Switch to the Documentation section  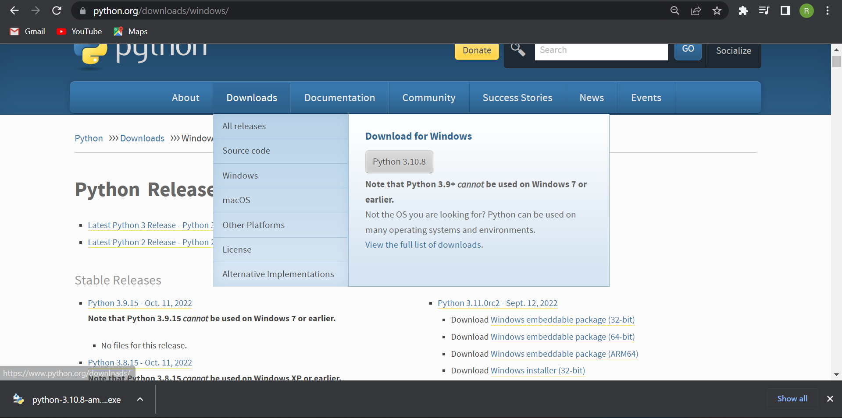pos(340,98)
